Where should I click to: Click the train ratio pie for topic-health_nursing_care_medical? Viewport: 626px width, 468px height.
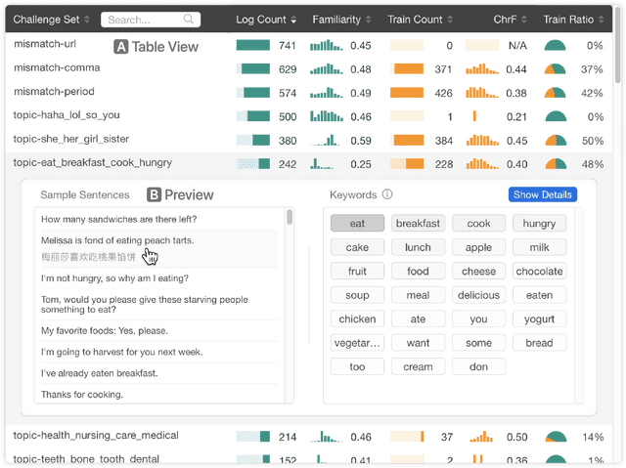tap(555, 437)
